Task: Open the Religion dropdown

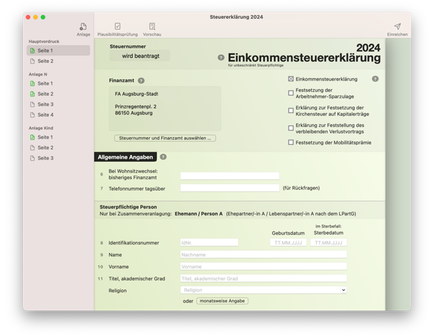Action: tap(264, 290)
